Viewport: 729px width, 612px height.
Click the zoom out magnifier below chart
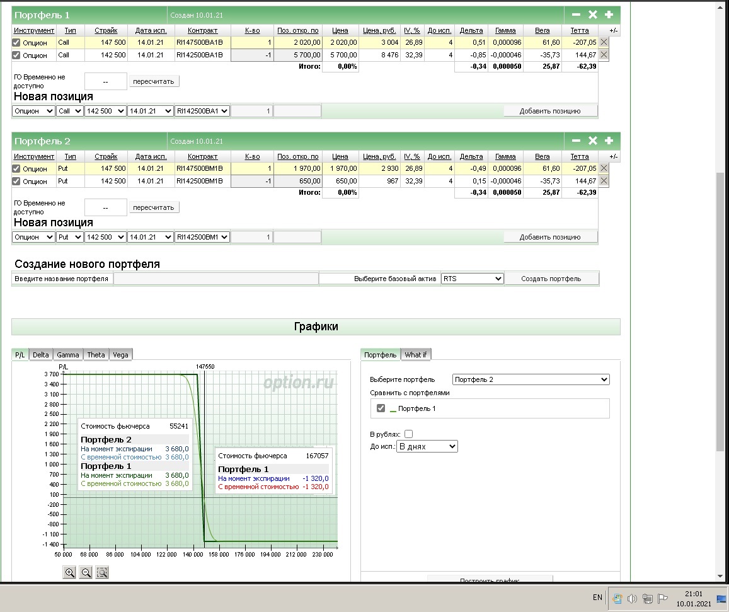(x=86, y=572)
